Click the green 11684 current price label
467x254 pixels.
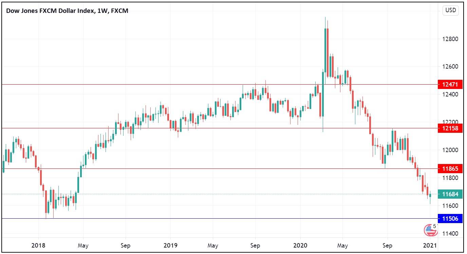(x=450, y=194)
